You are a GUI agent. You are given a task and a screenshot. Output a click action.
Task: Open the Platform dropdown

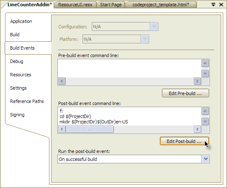[x=145, y=39]
